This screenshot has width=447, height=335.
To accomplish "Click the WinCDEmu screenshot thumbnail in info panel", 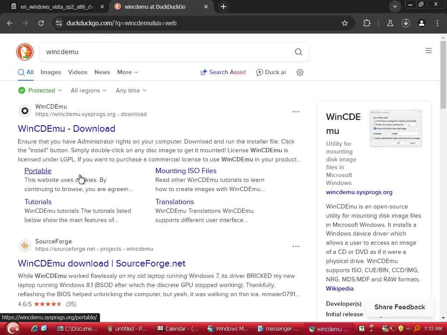I will coord(395,129).
